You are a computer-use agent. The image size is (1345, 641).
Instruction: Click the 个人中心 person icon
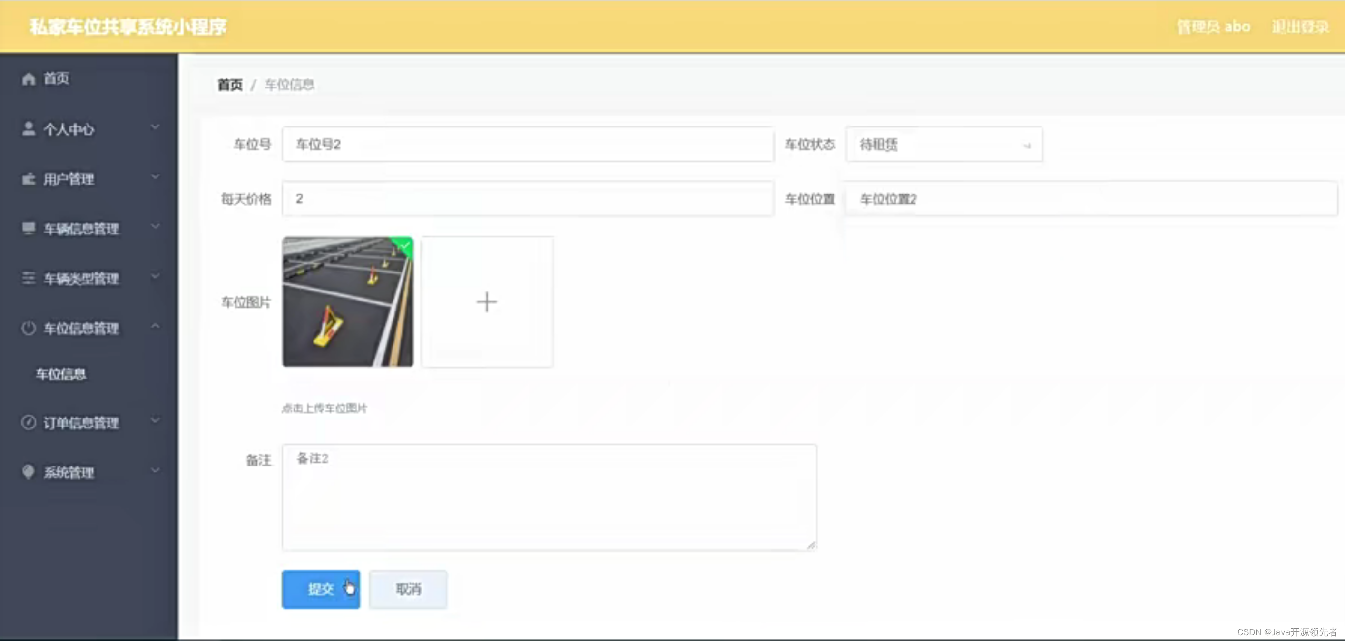(x=29, y=129)
